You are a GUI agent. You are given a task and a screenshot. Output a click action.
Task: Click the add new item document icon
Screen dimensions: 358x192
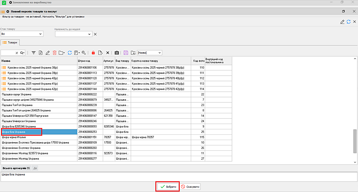tap(41, 53)
